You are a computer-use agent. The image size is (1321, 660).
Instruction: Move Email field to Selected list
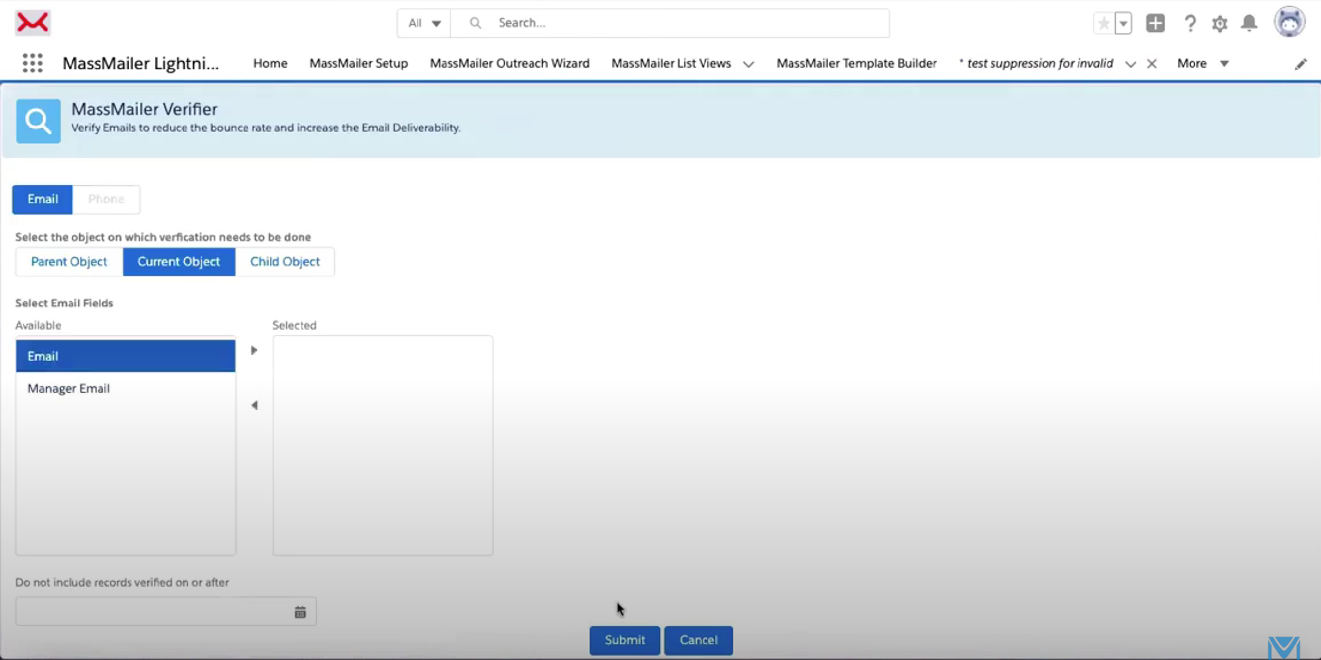point(254,350)
